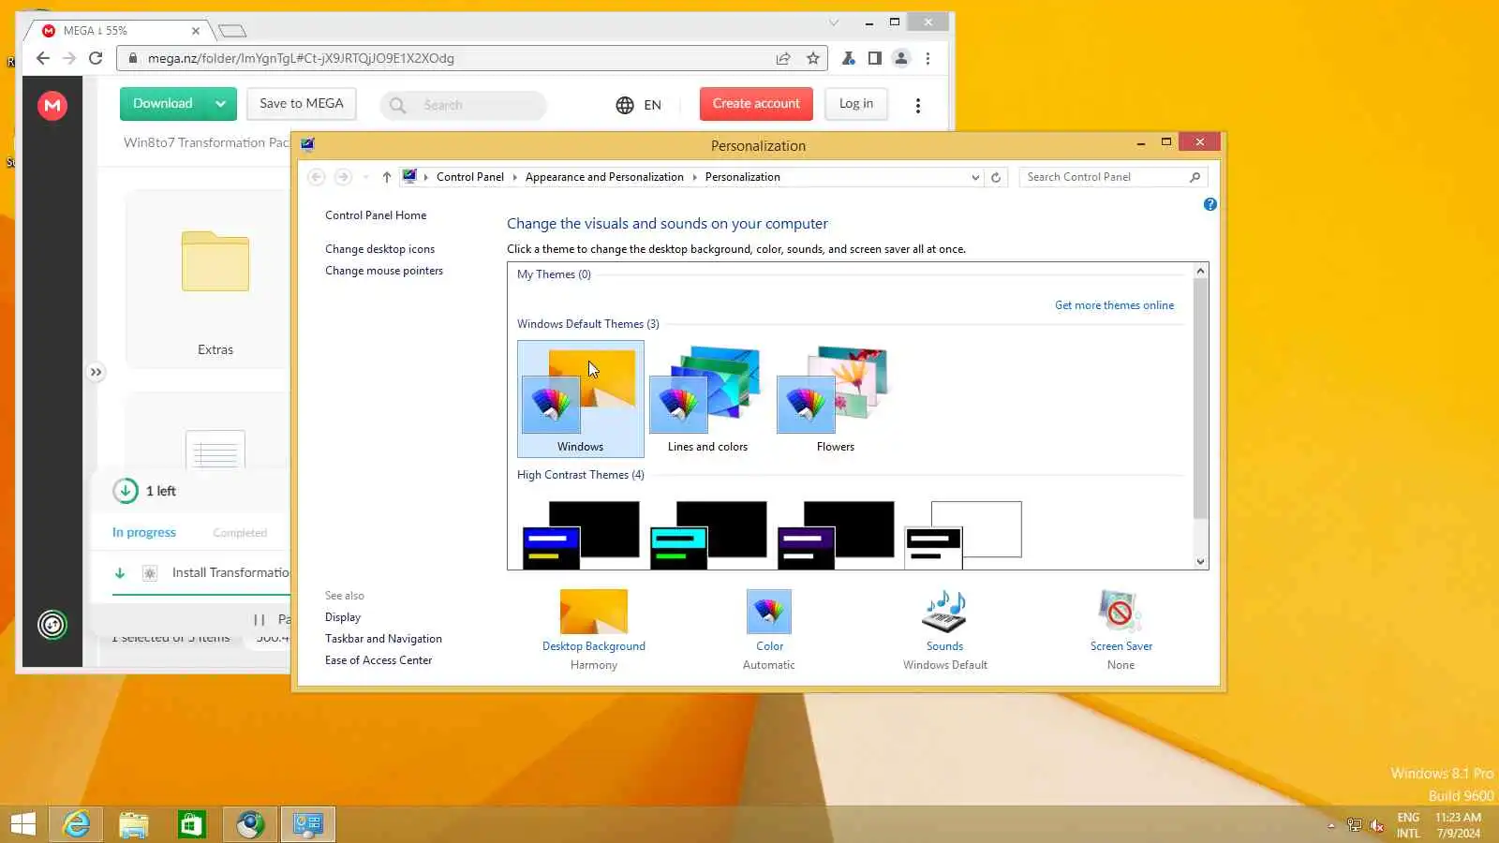This screenshot has height=843, width=1499.
Task: Open Change desktop icons
Action: [x=379, y=249]
